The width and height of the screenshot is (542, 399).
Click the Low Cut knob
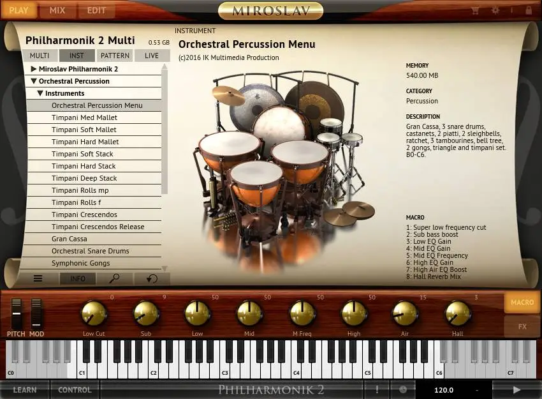coord(94,313)
